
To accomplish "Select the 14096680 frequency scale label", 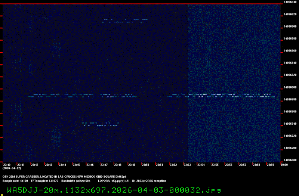I will (x=290, y=160).
